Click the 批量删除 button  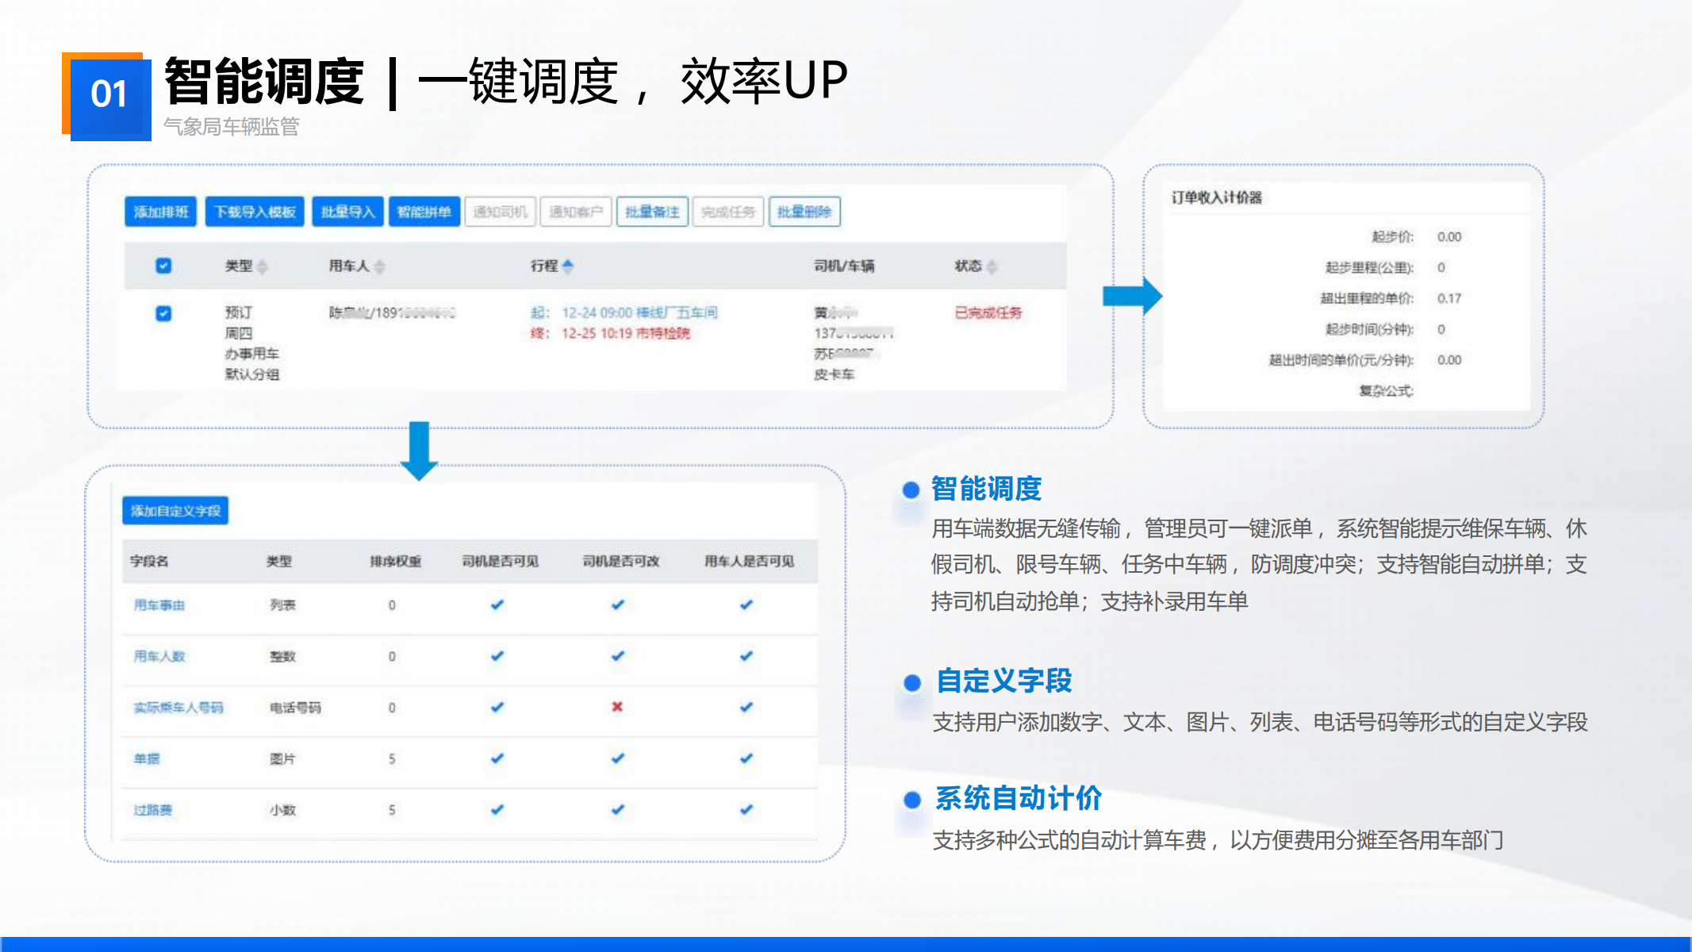804,212
